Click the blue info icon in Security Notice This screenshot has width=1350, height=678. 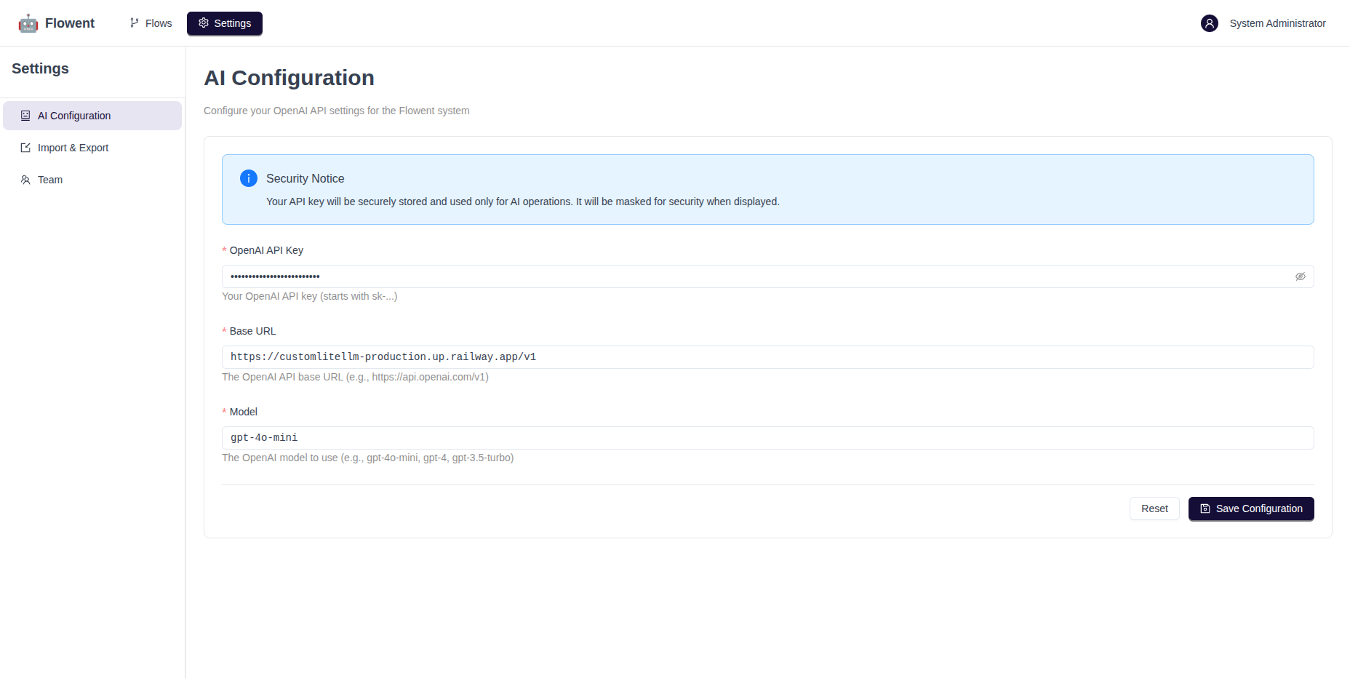click(249, 178)
